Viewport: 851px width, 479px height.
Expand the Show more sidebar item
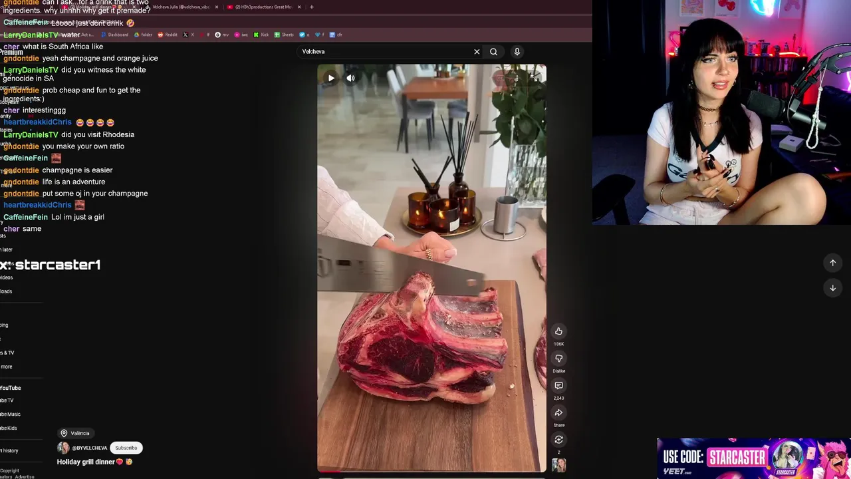(6, 367)
